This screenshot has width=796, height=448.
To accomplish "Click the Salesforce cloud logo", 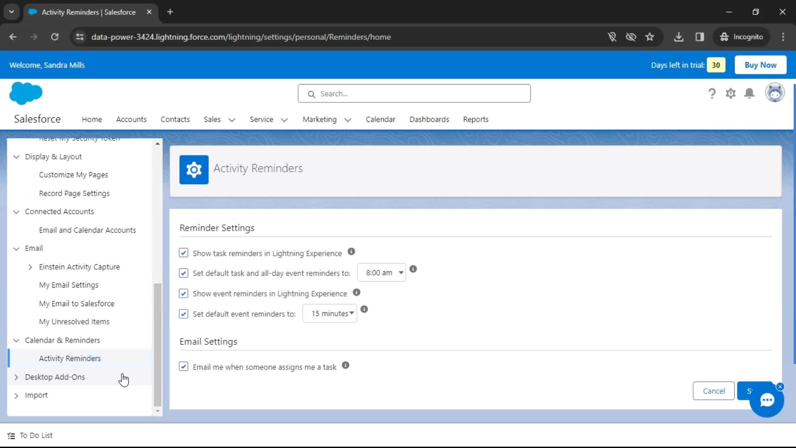I will tap(26, 93).
